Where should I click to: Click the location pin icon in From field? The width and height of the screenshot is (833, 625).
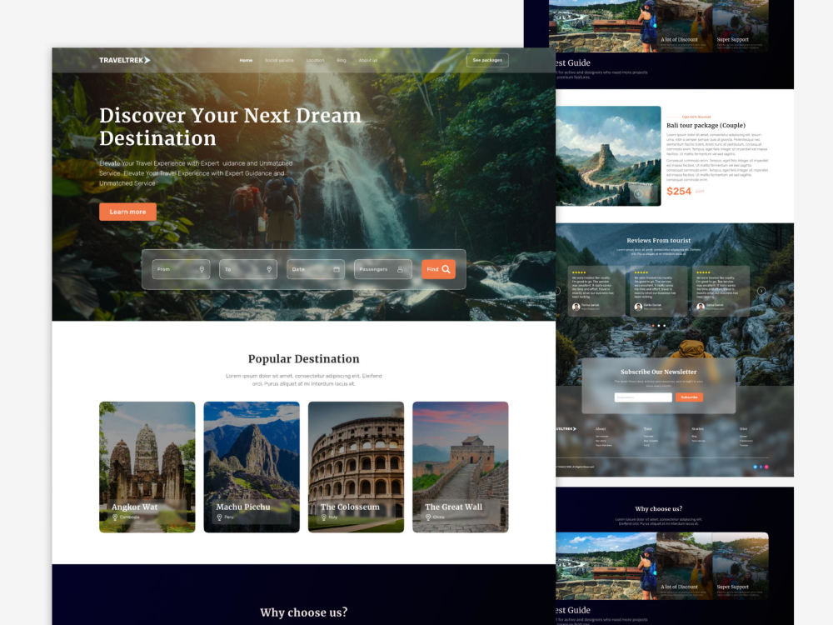click(x=202, y=269)
